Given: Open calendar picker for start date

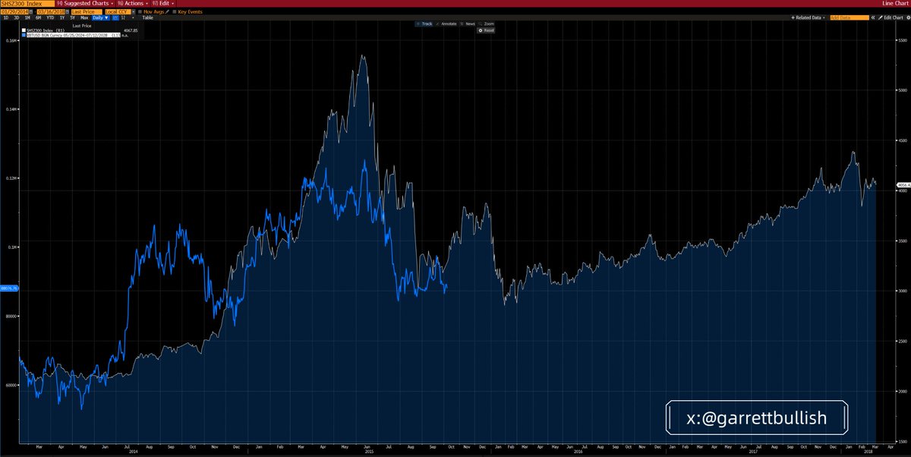Looking at the screenshot, I should pos(31,11).
